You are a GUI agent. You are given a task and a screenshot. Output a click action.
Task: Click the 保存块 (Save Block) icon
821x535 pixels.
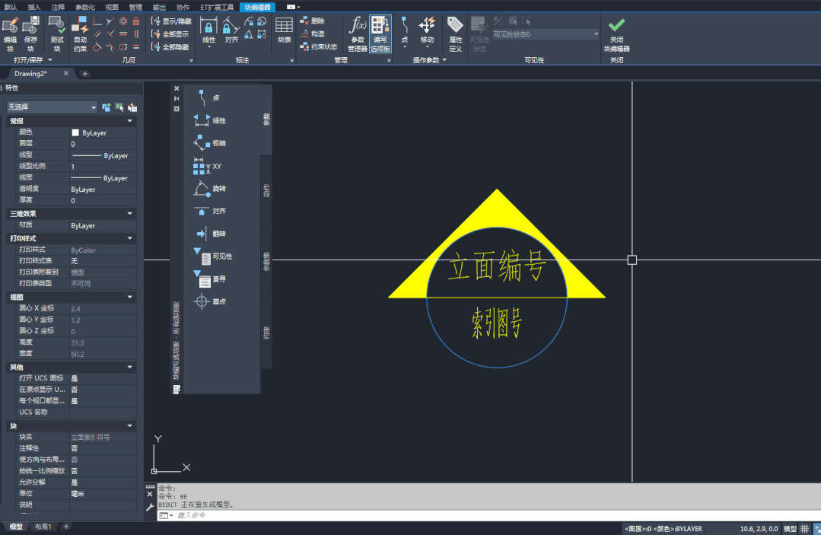click(31, 34)
